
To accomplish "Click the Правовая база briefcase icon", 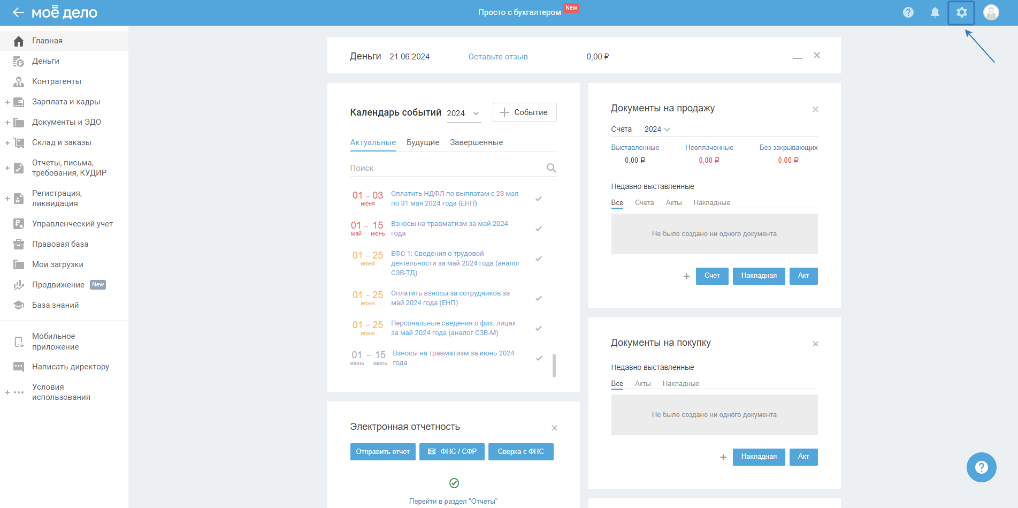I will click(19, 245).
